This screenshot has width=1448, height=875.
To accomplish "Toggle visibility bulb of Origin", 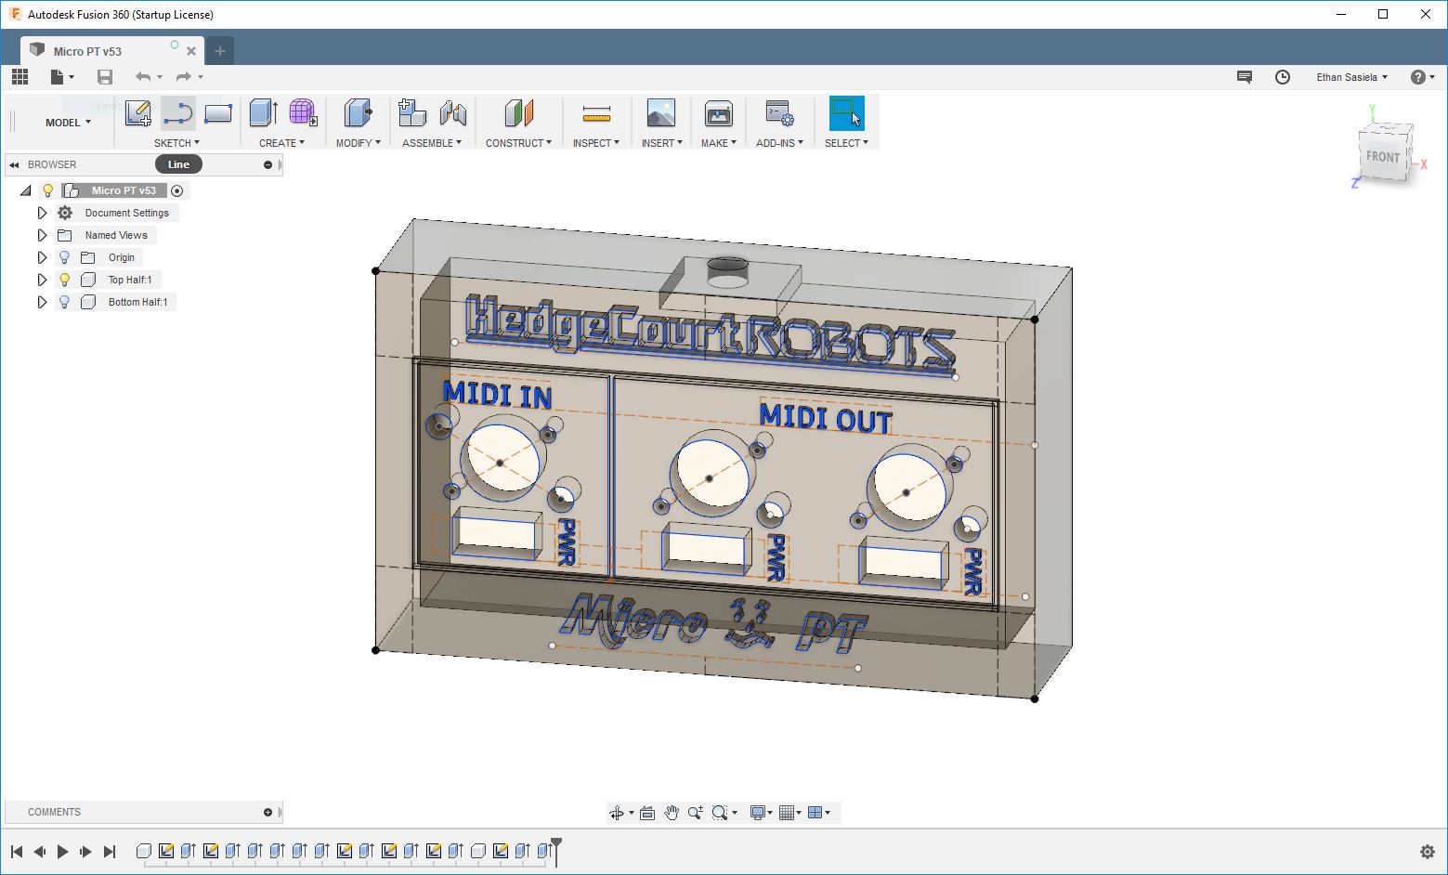I will pyautogui.click(x=64, y=257).
